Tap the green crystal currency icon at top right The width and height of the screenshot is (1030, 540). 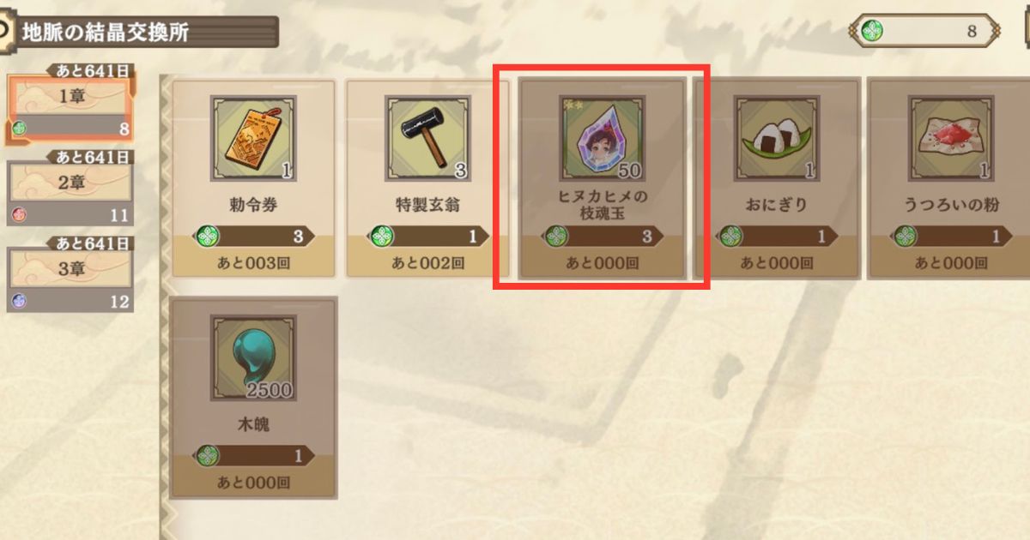(x=872, y=32)
